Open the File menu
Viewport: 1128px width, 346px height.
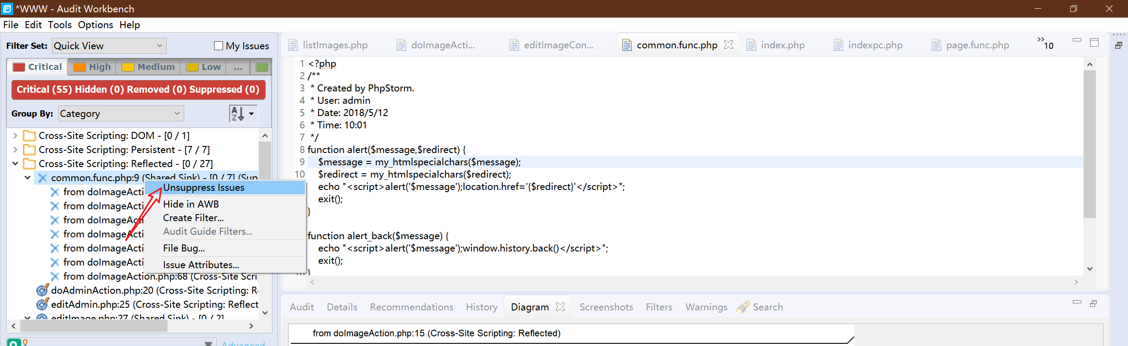pos(11,25)
